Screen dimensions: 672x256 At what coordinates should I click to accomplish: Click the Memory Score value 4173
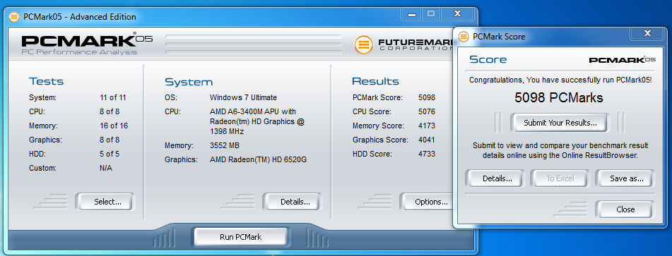pyautogui.click(x=427, y=126)
